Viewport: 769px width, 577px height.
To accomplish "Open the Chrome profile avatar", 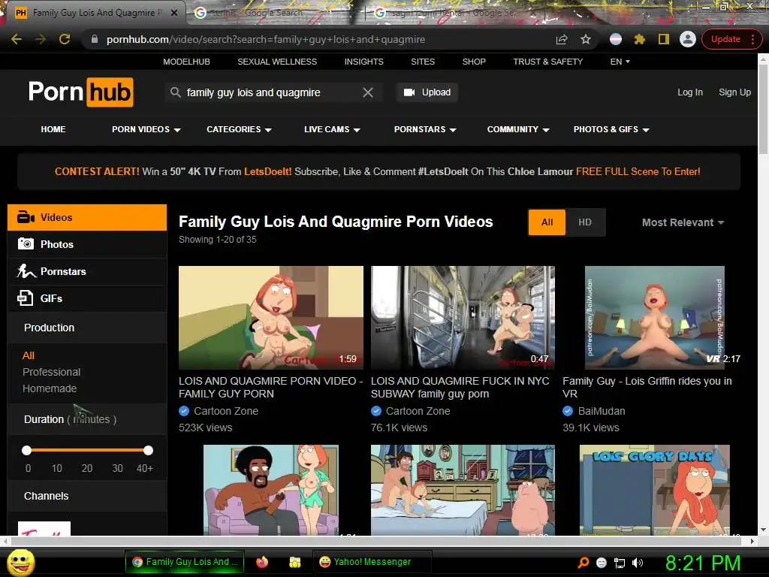I will [688, 39].
